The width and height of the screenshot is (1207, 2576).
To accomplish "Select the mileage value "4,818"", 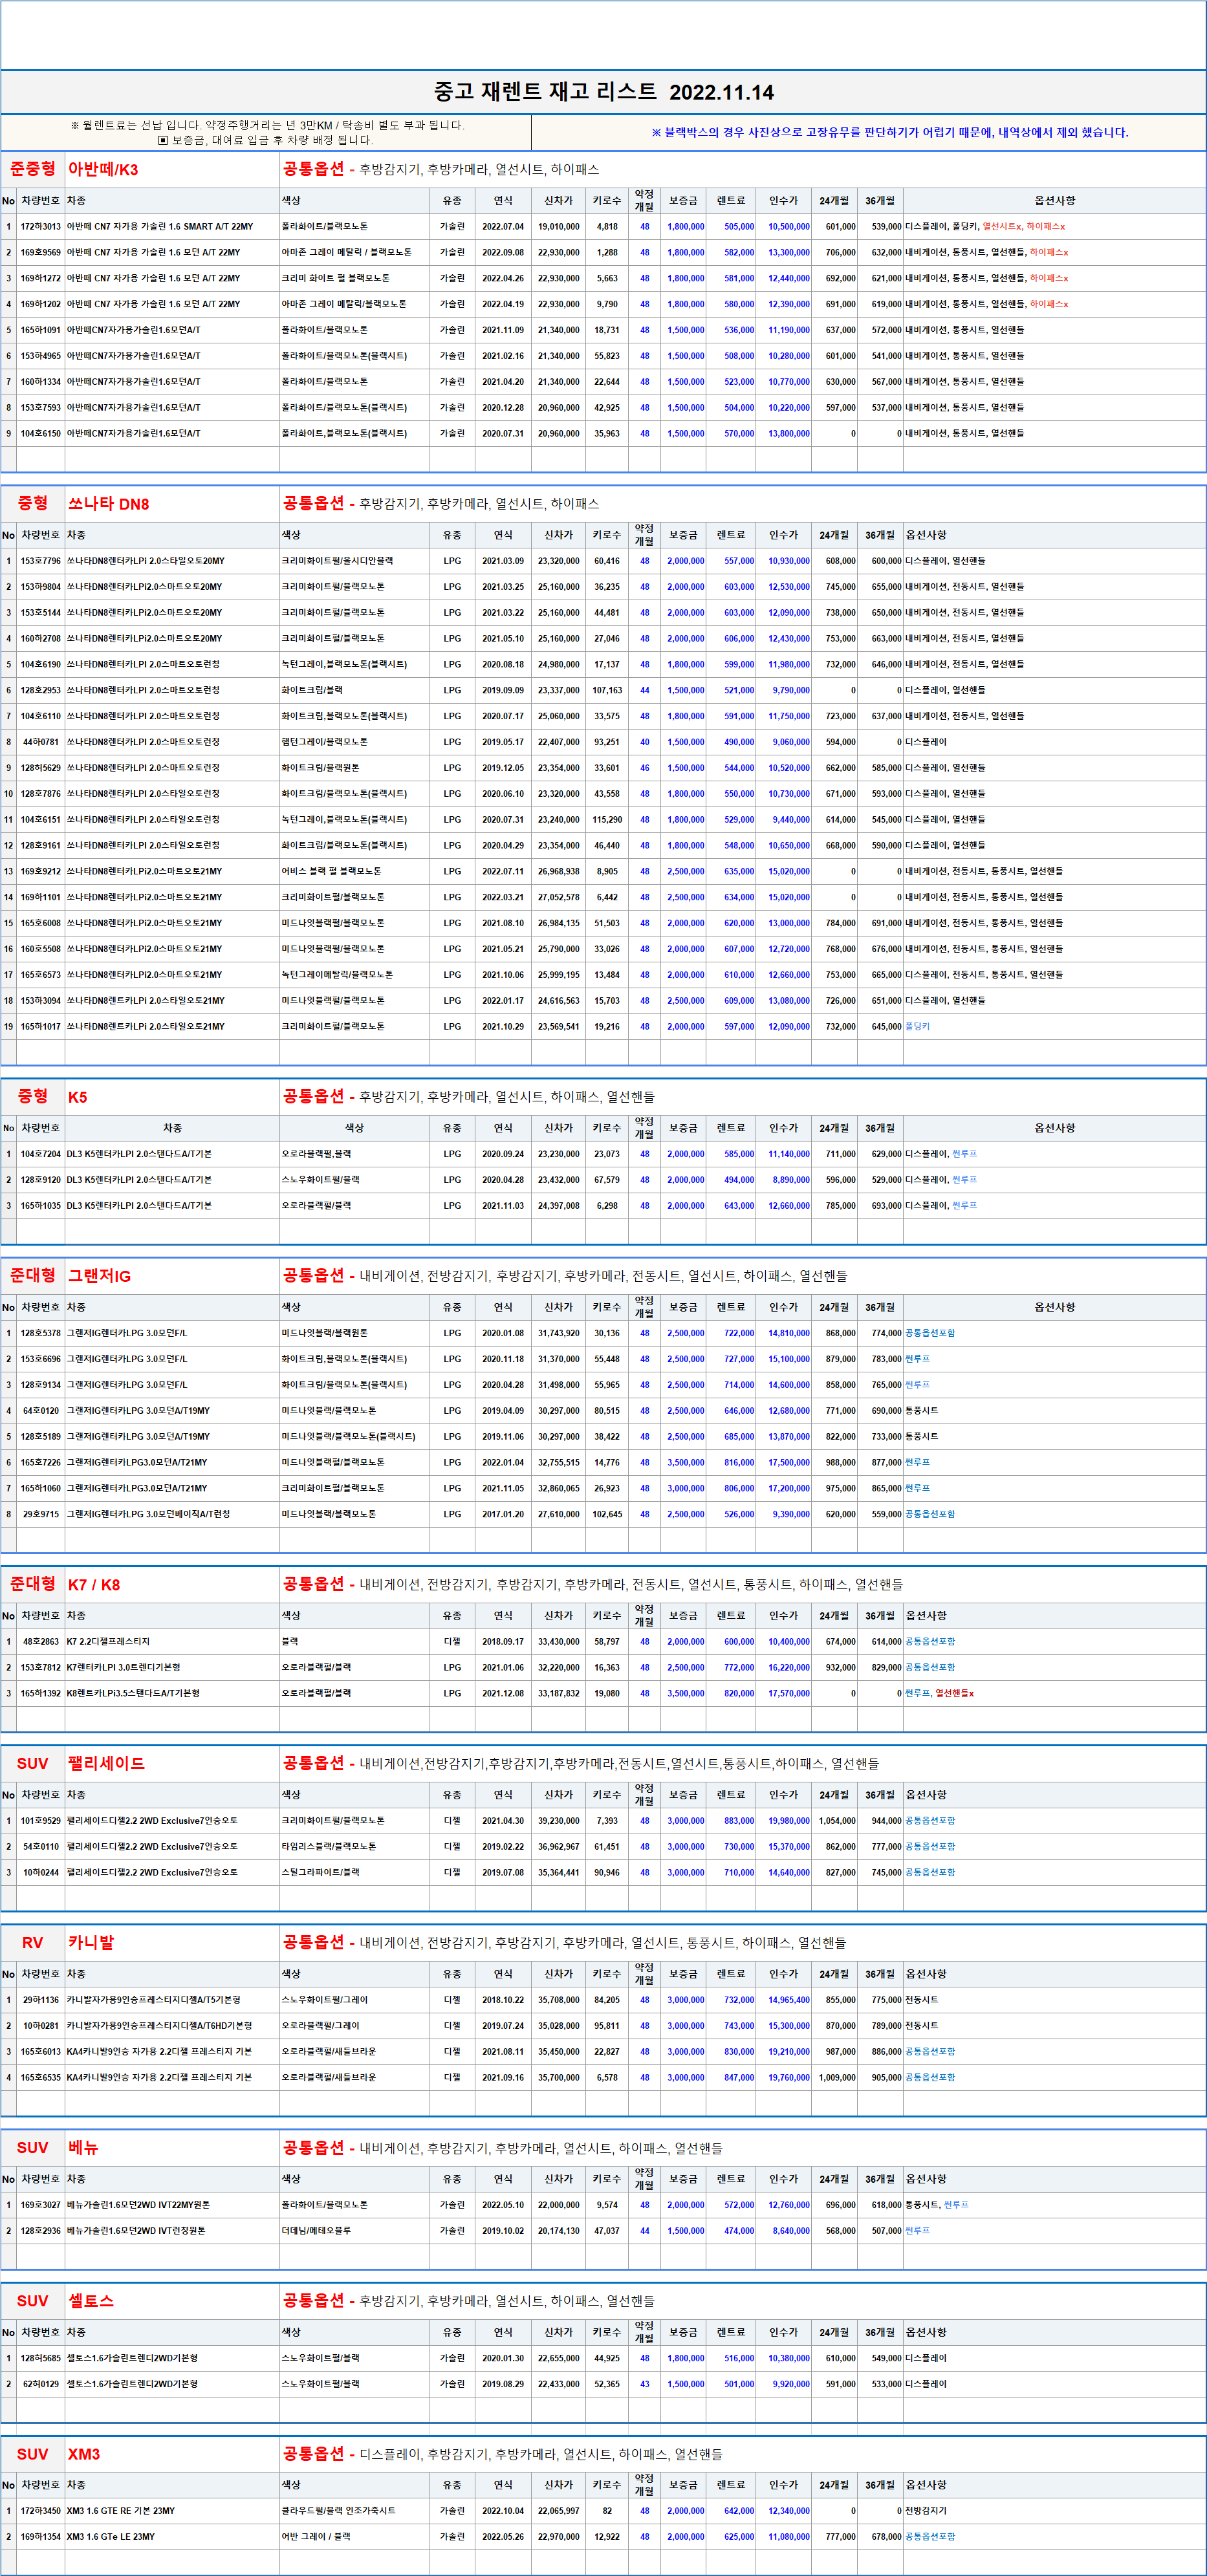I will click(607, 227).
